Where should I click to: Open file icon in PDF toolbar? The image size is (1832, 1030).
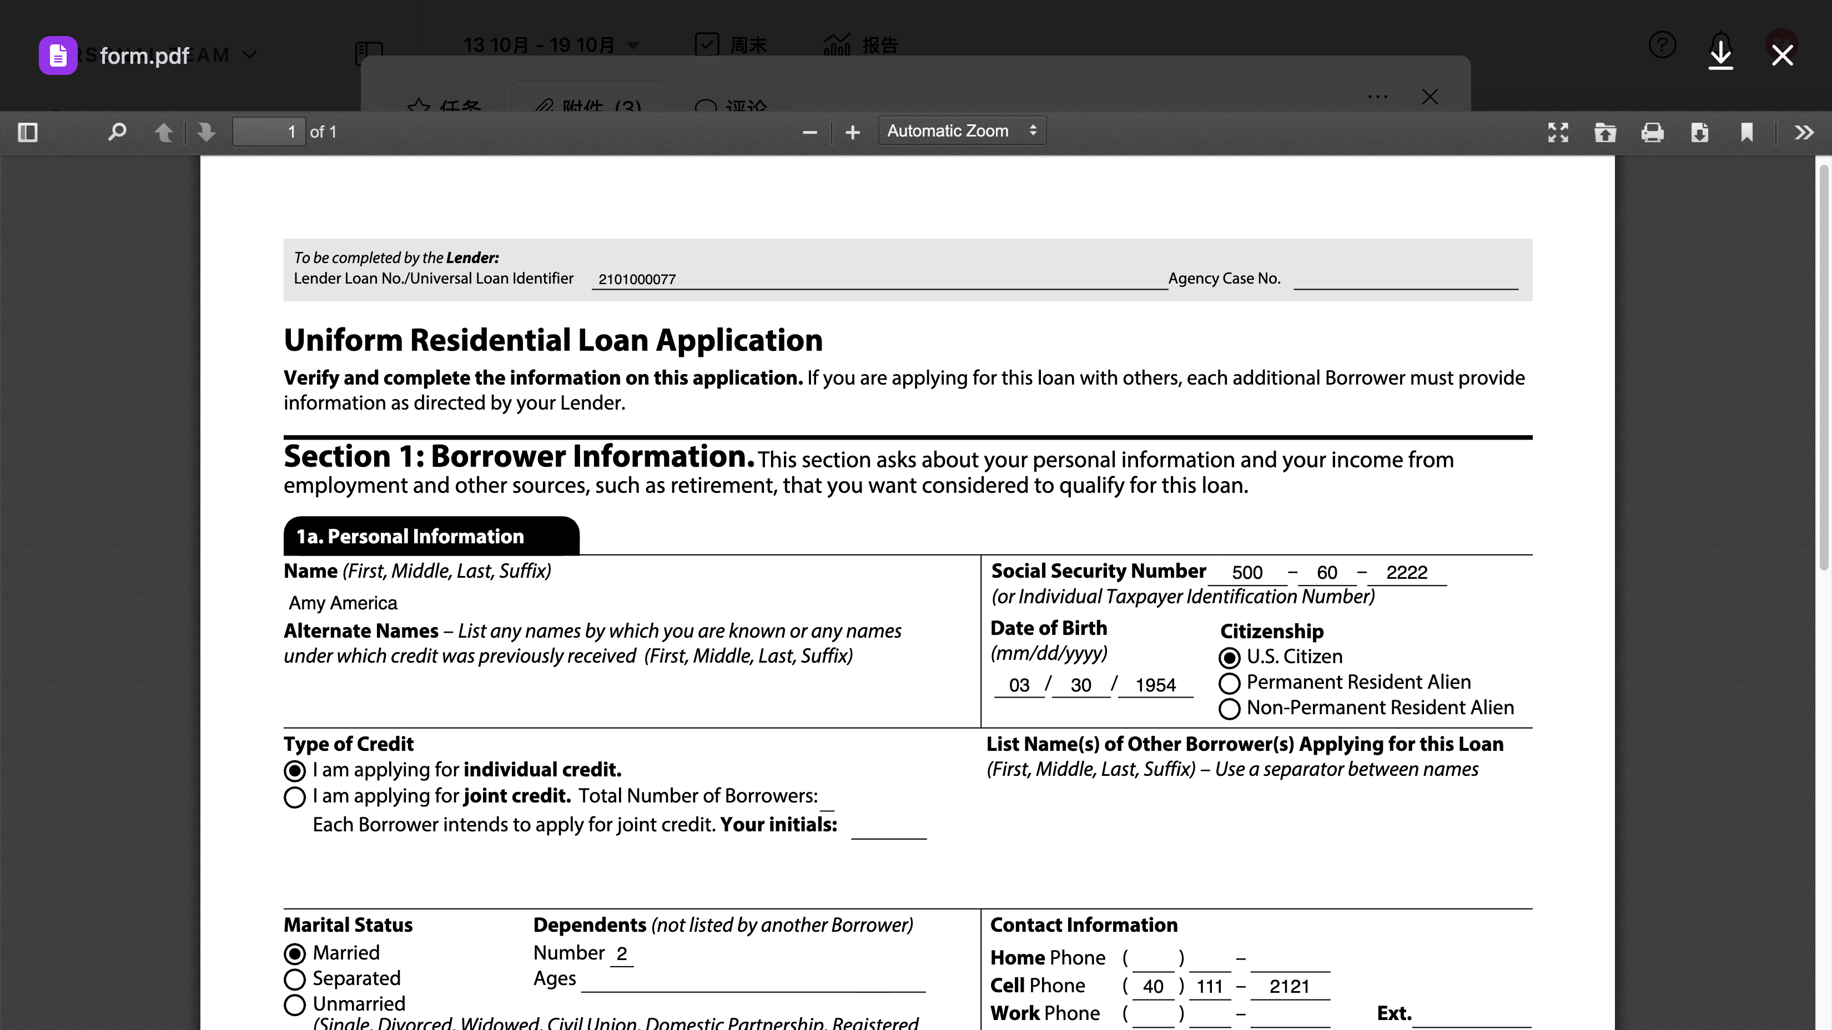(x=1604, y=132)
